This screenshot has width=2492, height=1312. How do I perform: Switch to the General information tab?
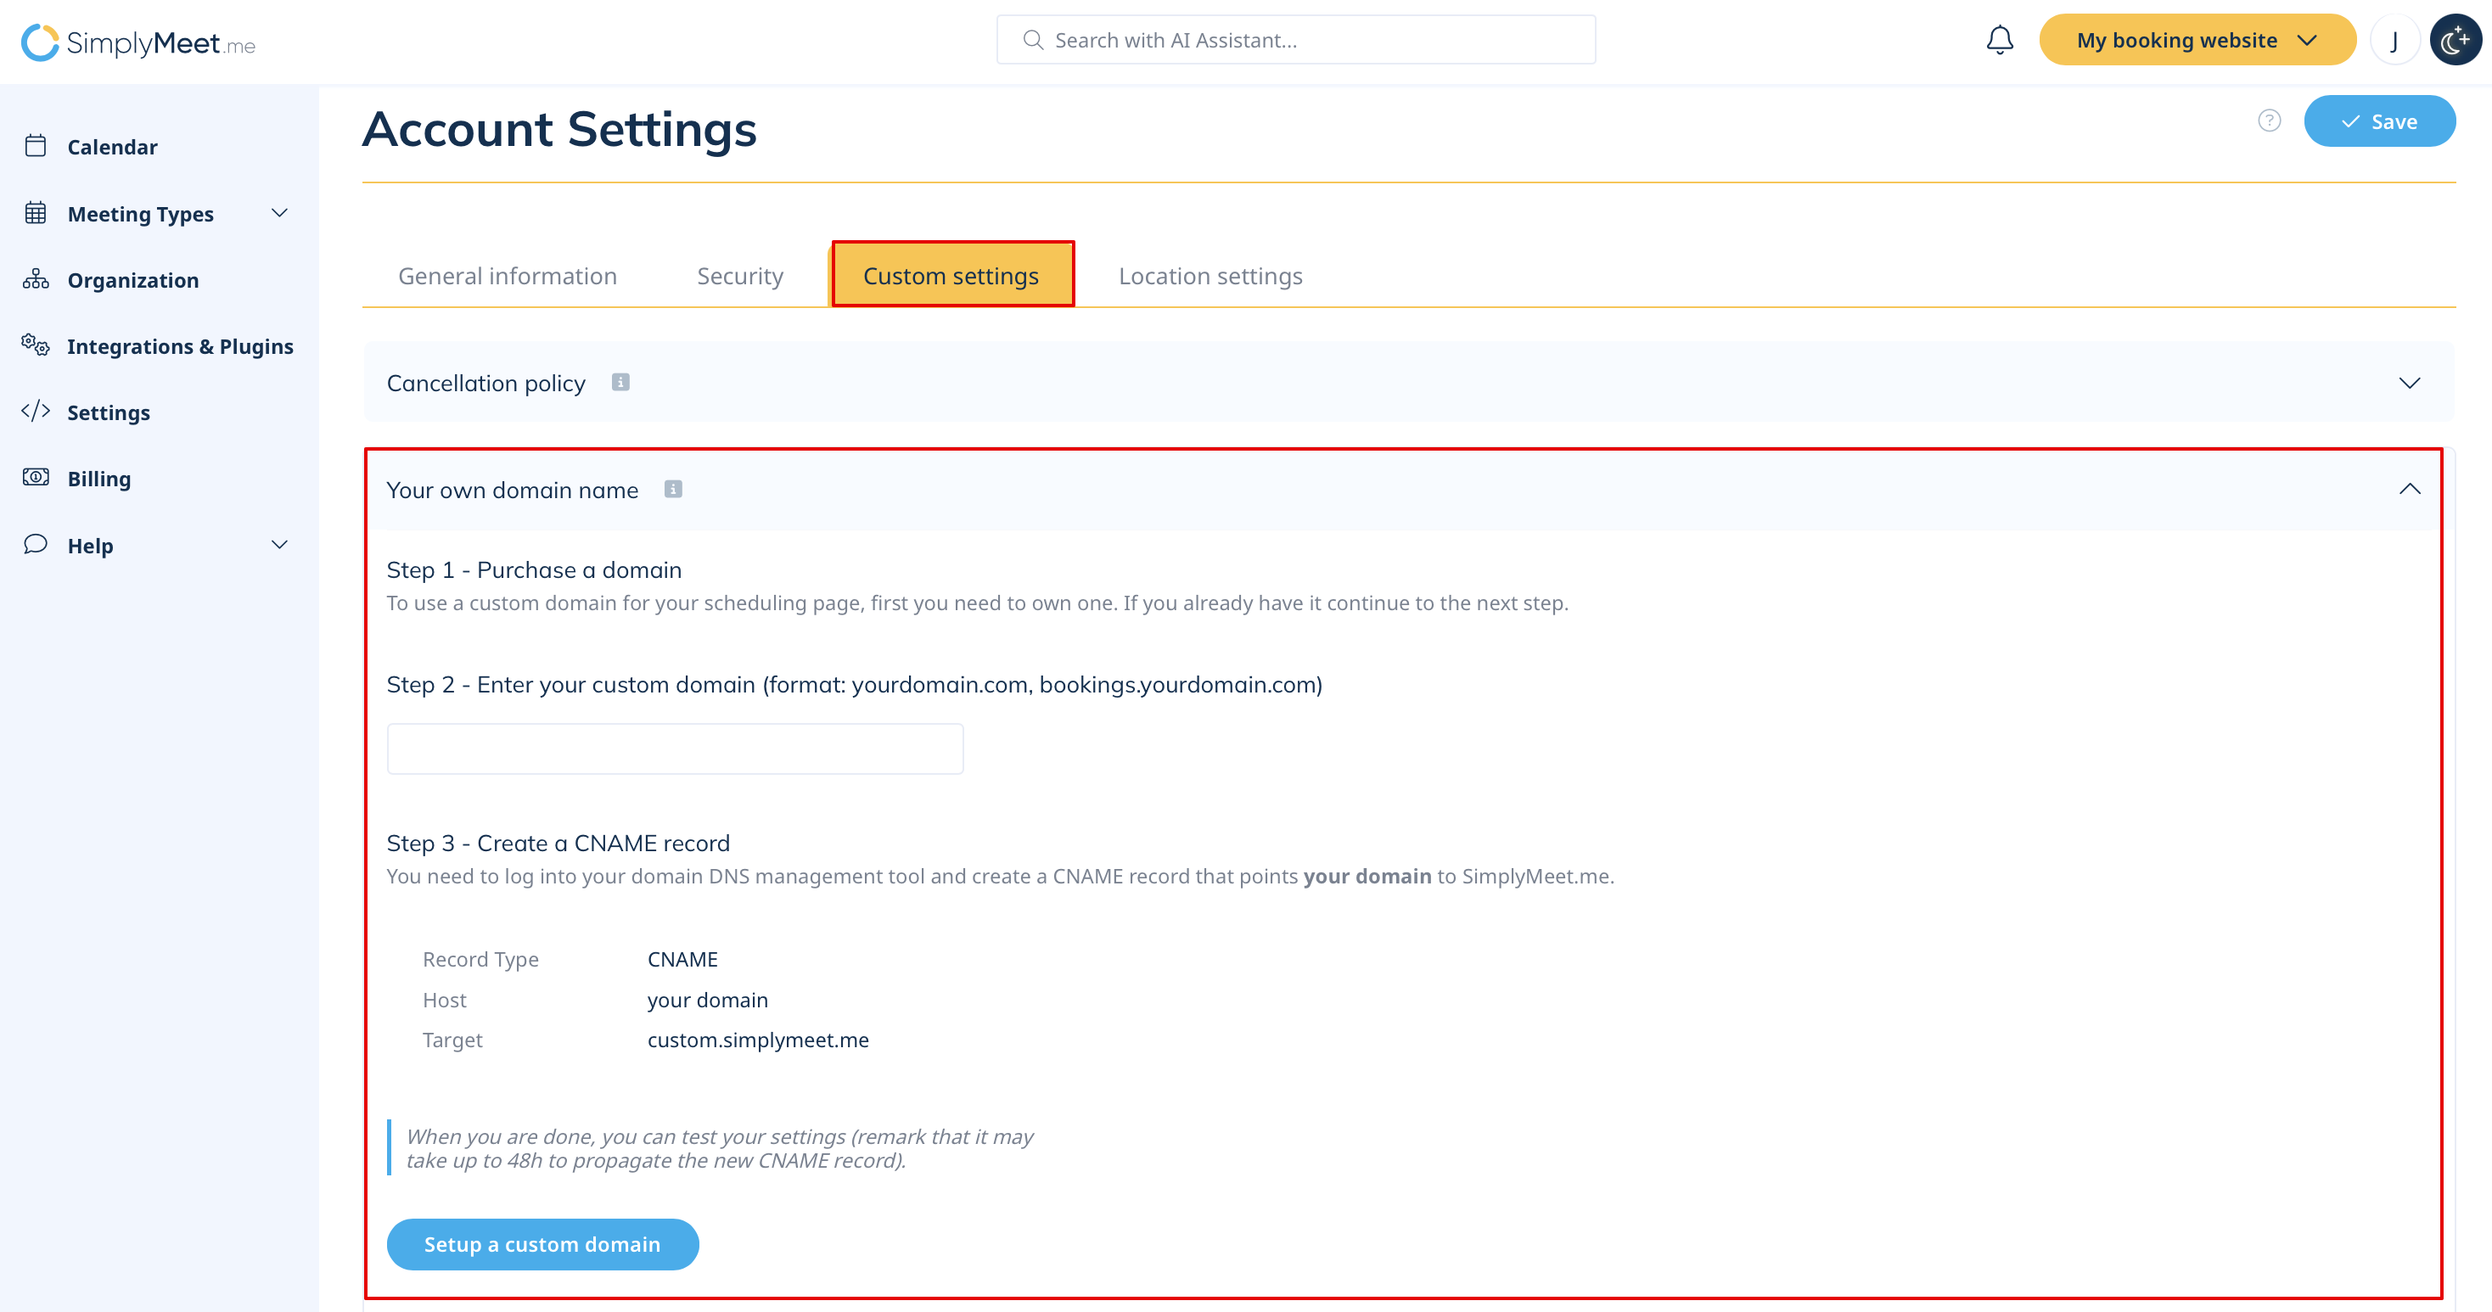click(507, 277)
